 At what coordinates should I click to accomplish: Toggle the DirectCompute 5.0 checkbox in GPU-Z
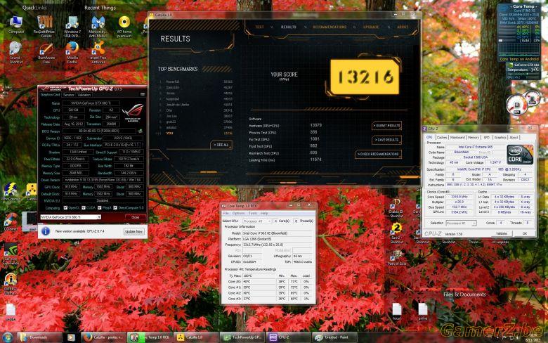[115, 207]
